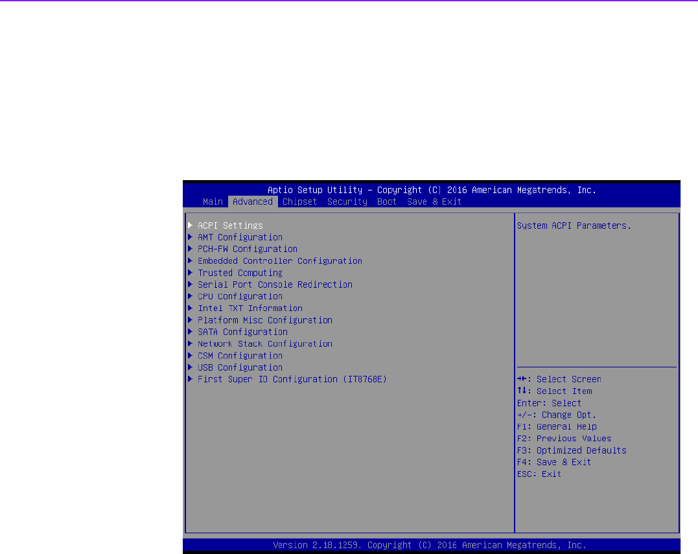Click the arrow beside Platform Misc Configuration
The width and height of the screenshot is (698, 554).
pyautogui.click(x=190, y=320)
